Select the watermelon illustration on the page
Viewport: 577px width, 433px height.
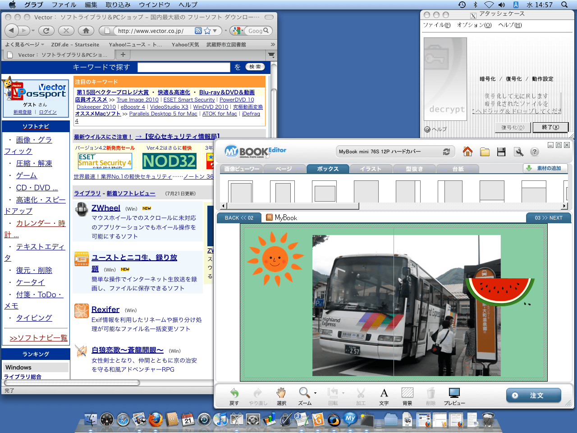click(499, 291)
